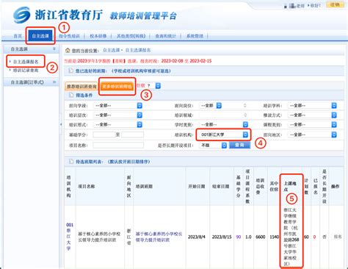Open the 系统管理 nav tab
Screen dimensions: 348x269
click(x=195, y=36)
